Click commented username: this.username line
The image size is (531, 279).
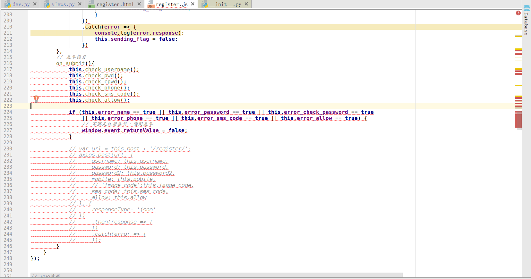click(119, 161)
